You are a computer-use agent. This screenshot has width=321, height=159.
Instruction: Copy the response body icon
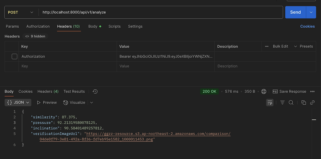(x=304, y=102)
